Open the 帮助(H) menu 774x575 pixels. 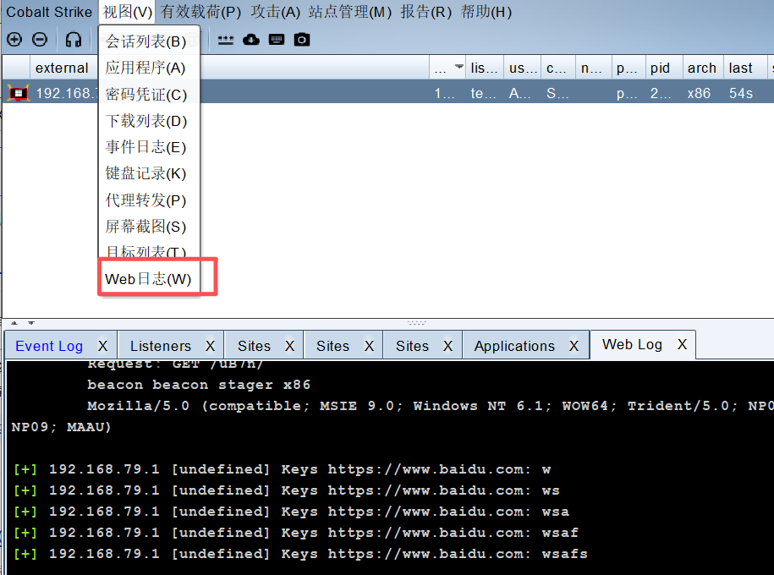pos(486,12)
